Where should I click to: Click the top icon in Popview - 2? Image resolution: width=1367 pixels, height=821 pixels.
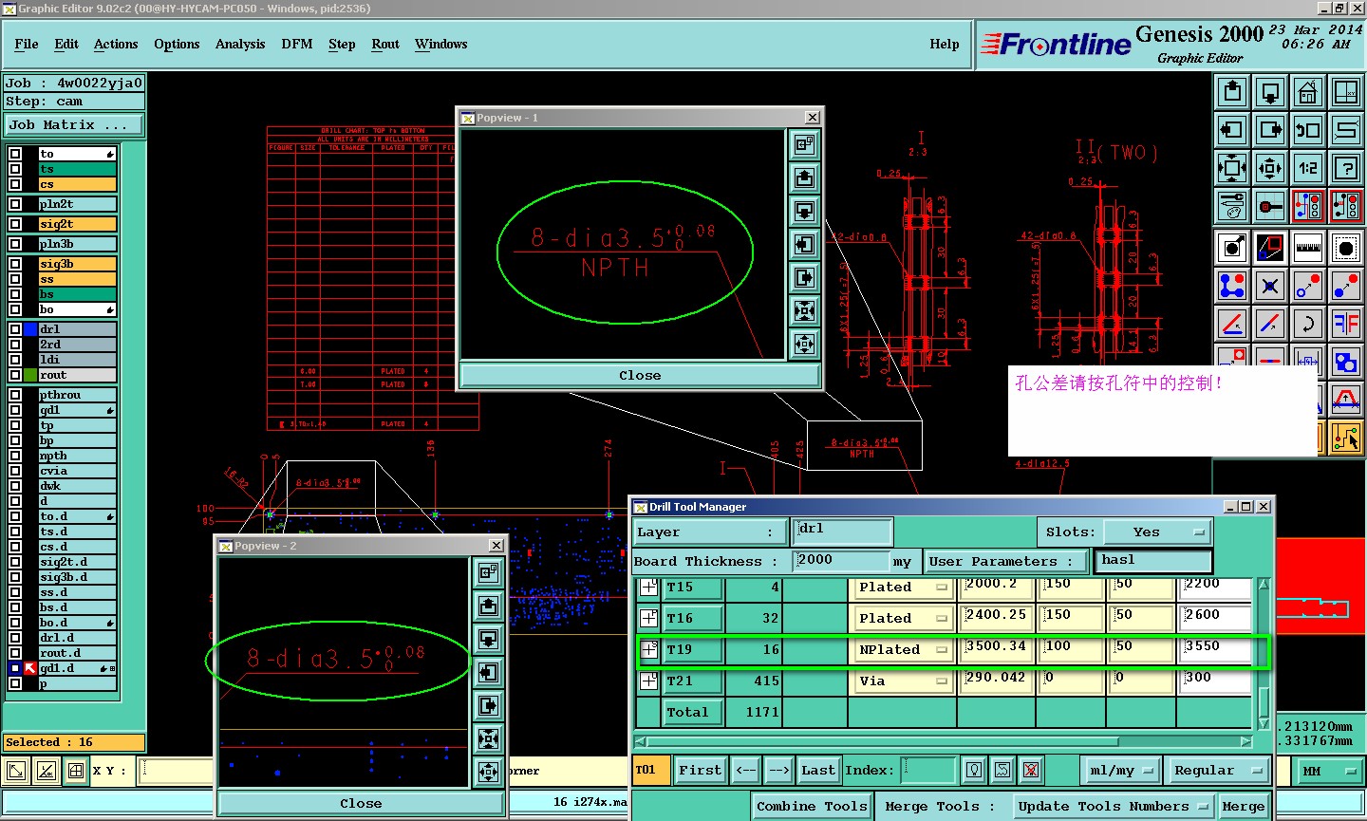click(x=488, y=572)
